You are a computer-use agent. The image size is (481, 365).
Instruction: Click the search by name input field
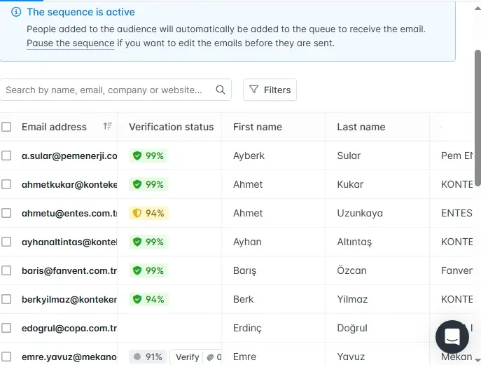click(105, 90)
